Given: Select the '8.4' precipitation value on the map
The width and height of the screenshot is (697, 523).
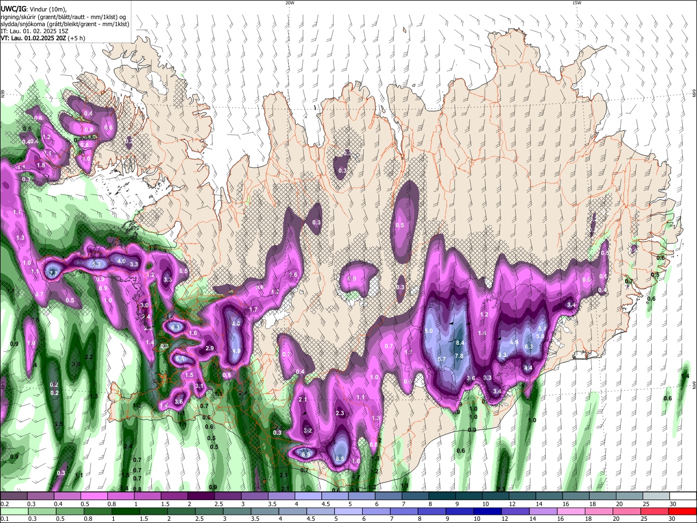Looking at the screenshot, I should (x=460, y=343).
